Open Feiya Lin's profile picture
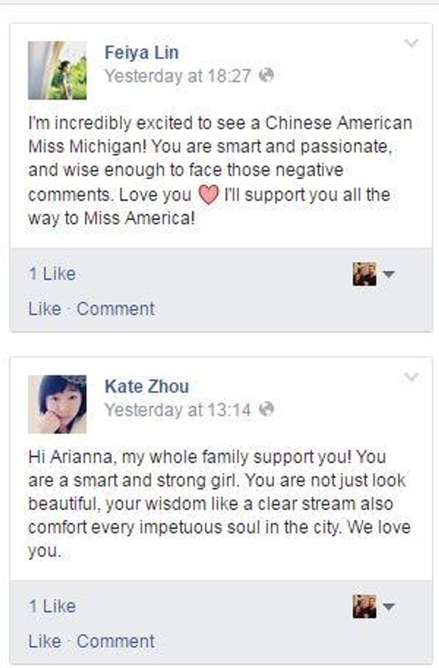 click(57, 70)
